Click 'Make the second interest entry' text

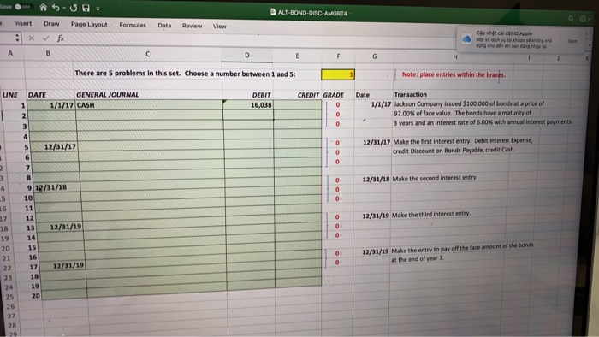pyautogui.click(x=435, y=178)
